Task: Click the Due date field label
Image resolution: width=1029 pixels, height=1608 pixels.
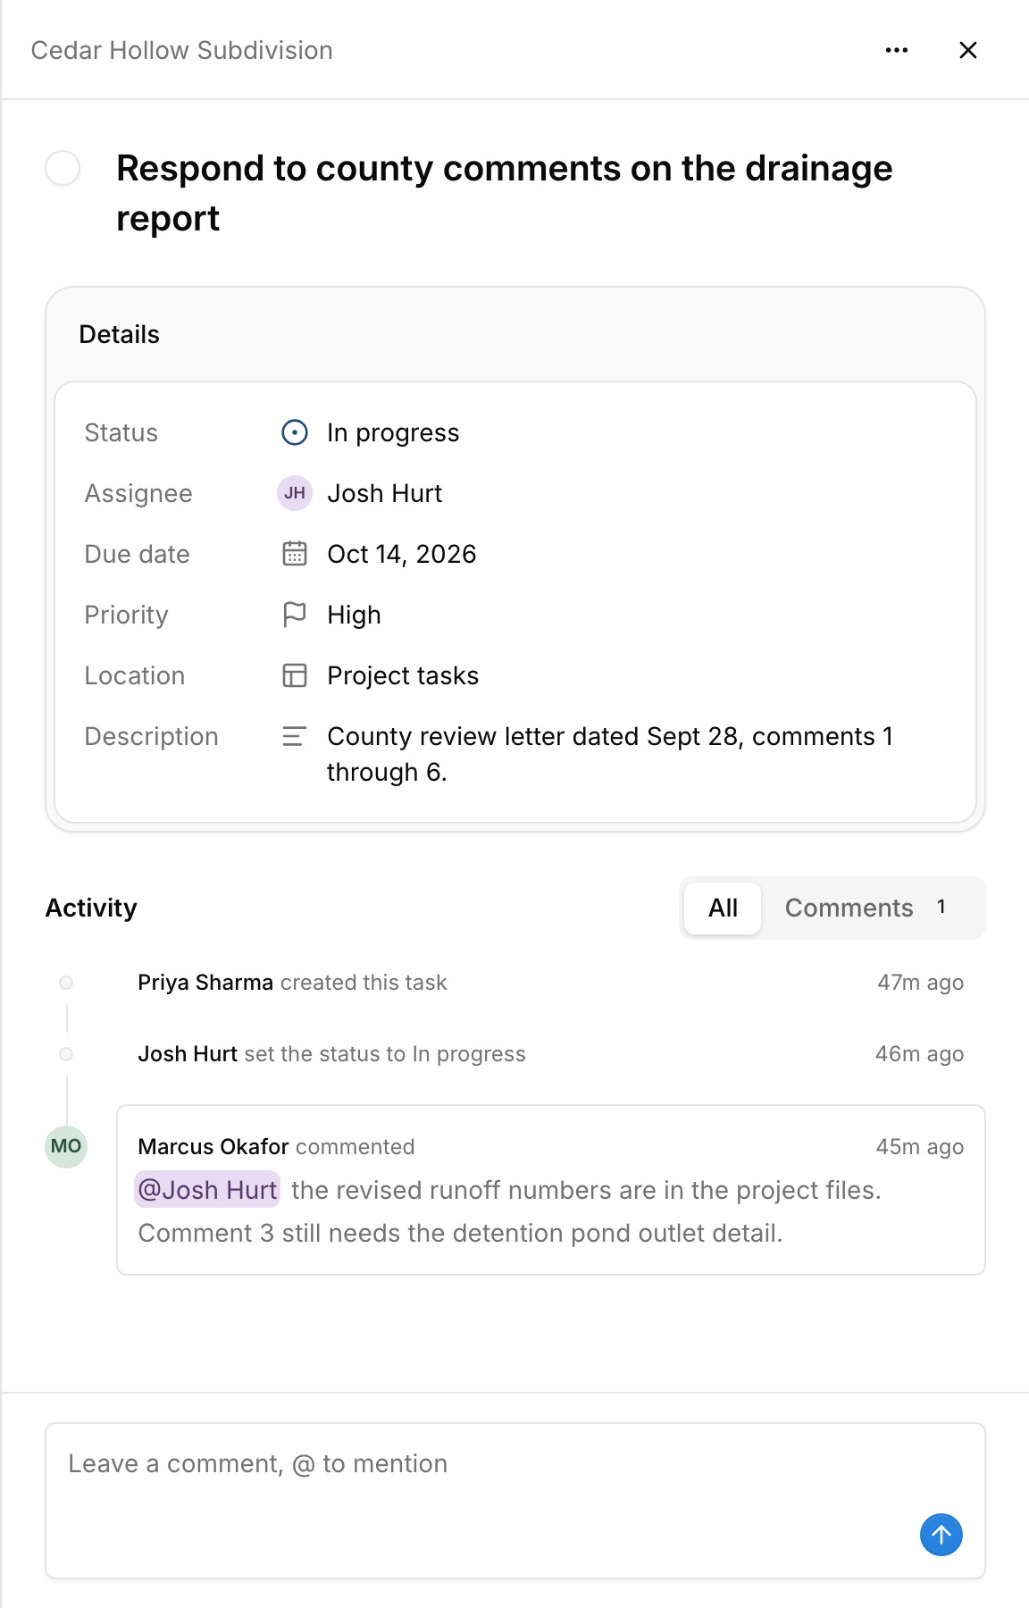Action: pyautogui.click(x=137, y=554)
